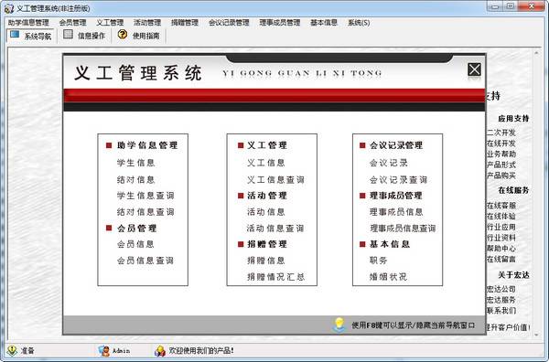Click 业务帮助 in background sidebar
The image size is (549, 362).
pyautogui.click(x=501, y=154)
